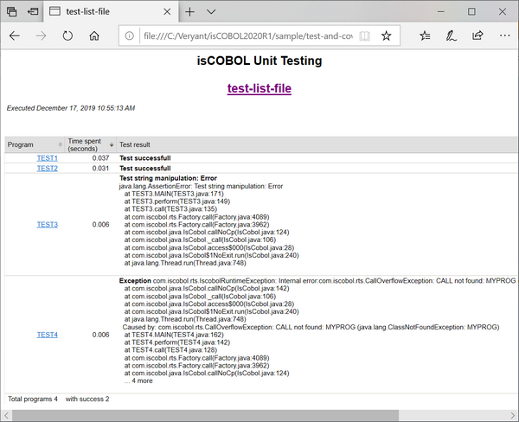Open the TEST3 program link

[47, 225]
